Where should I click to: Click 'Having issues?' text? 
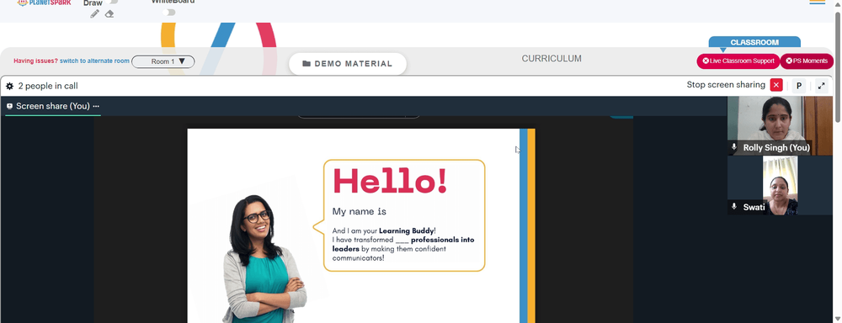point(35,61)
